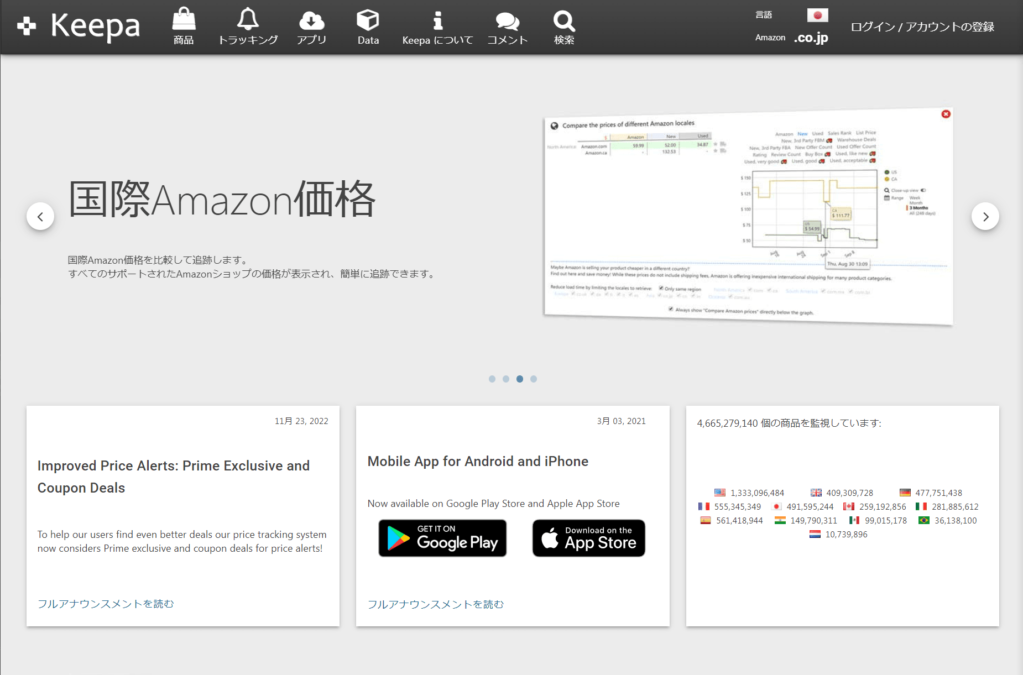1023x675 pixels.
Task: Click Get it on Google Play badge
Action: (x=442, y=538)
